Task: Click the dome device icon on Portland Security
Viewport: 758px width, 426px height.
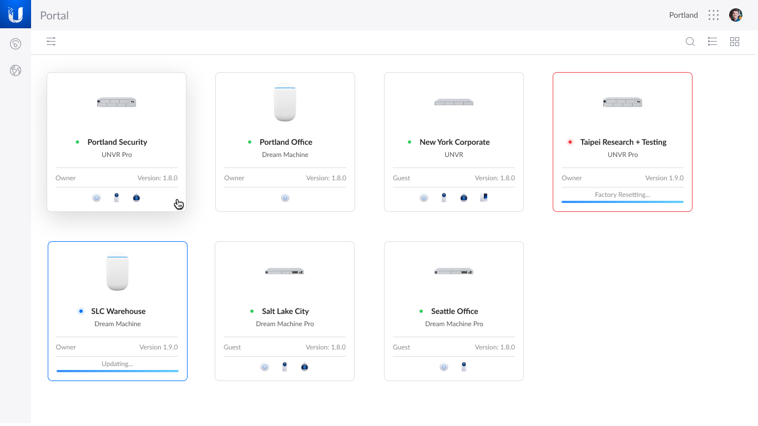Action: pyautogui.click(x=137, y=197)
